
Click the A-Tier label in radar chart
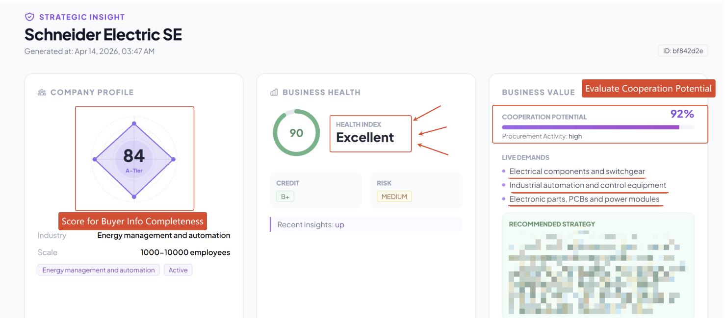point(134,171)
